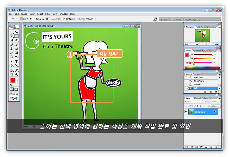Screen dimensions: 230x157
Task: Select the Fill history state
Action: (x=203, y=88)
